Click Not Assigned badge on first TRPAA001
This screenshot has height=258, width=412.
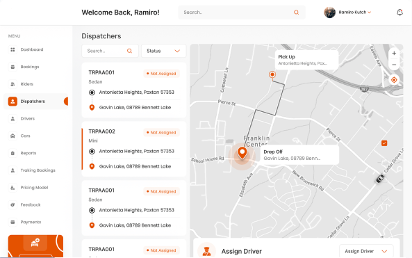click(162, 74)
